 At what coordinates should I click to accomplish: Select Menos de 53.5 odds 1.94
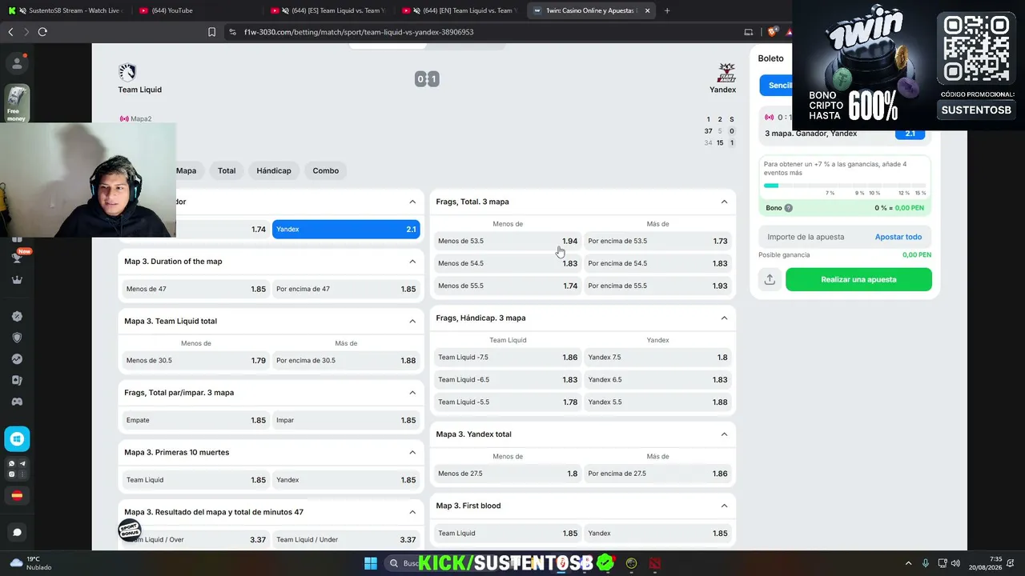click(x=508, y=241)
